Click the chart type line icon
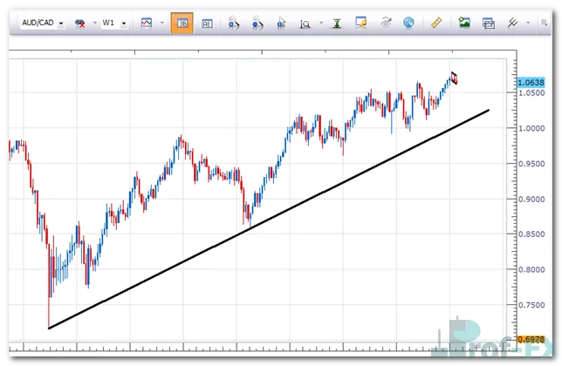 coord(146,23)
